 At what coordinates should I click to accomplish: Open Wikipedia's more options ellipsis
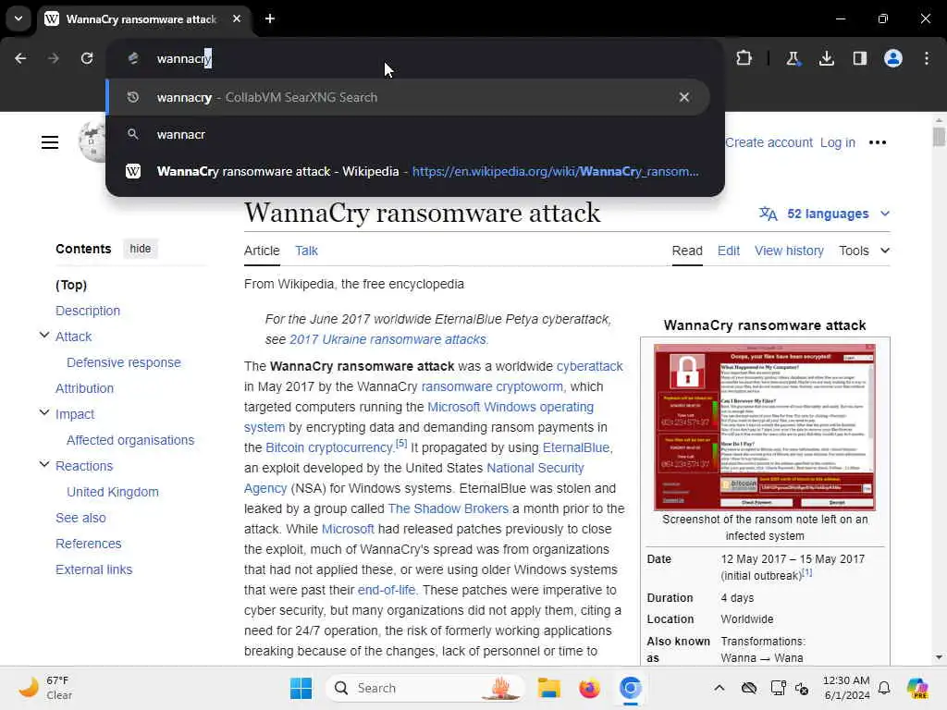pyautogui.click(x=878, y=142)
